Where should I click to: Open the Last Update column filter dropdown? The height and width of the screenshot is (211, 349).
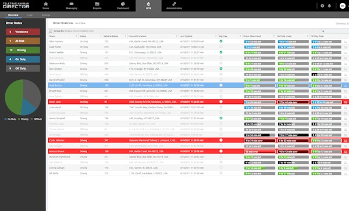point(216,36)
